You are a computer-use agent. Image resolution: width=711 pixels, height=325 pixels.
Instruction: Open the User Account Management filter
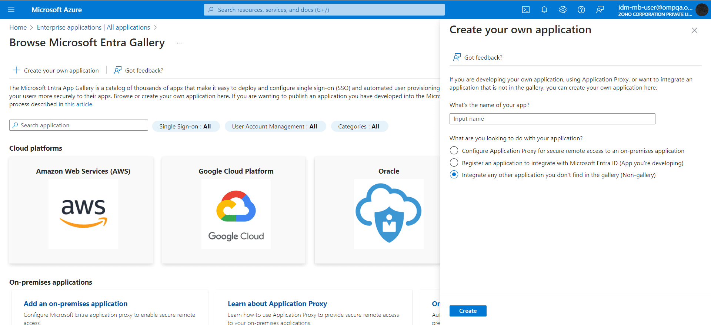[275, 126]
